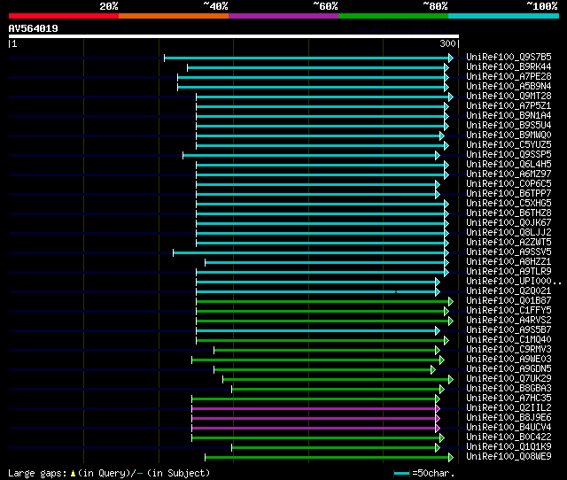Click the Large gaps legend text
Image resolution: width=567 pixels, height=480 pixels.
(x=37, y=473)
